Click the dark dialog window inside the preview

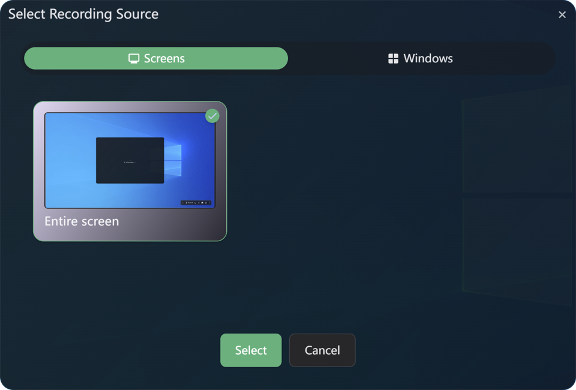[x=130, y=160]
